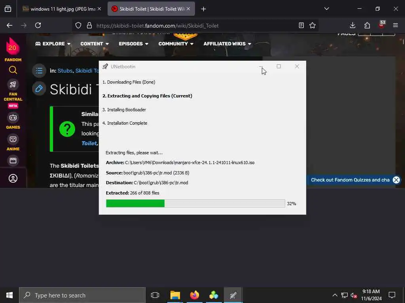This screenshot has width=405, height=303.
Task: Open the network tray icon
Action: tap(344, 295)
